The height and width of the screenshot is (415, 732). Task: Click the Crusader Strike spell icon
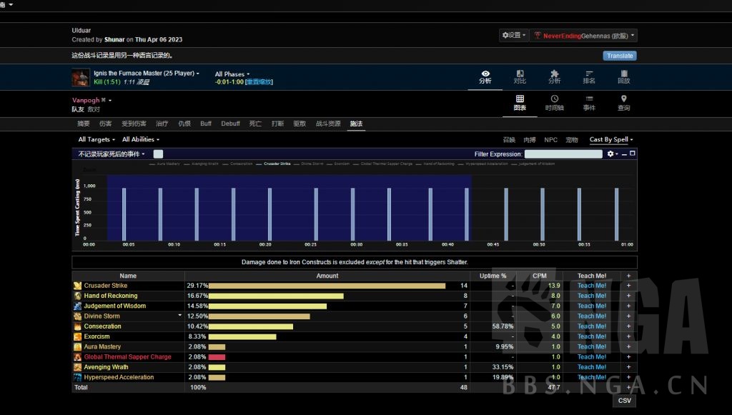(x=77, y=286)
